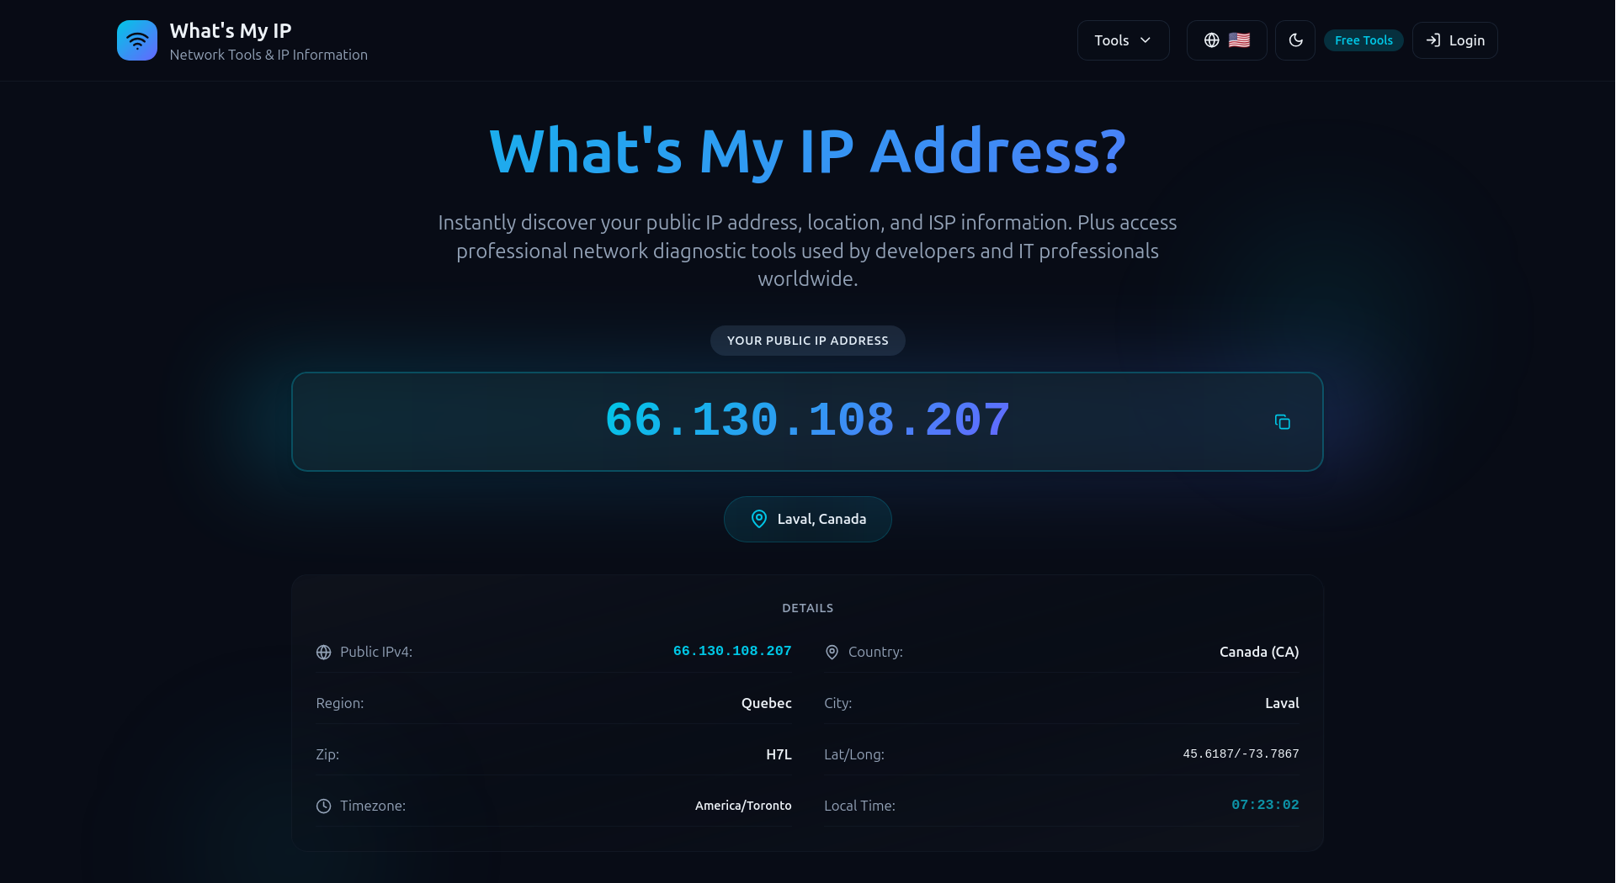The width and height of the screenshot is (1616, 883).
Task: Copy the IP address with copy icon
Action: (x=1282, y=422)
